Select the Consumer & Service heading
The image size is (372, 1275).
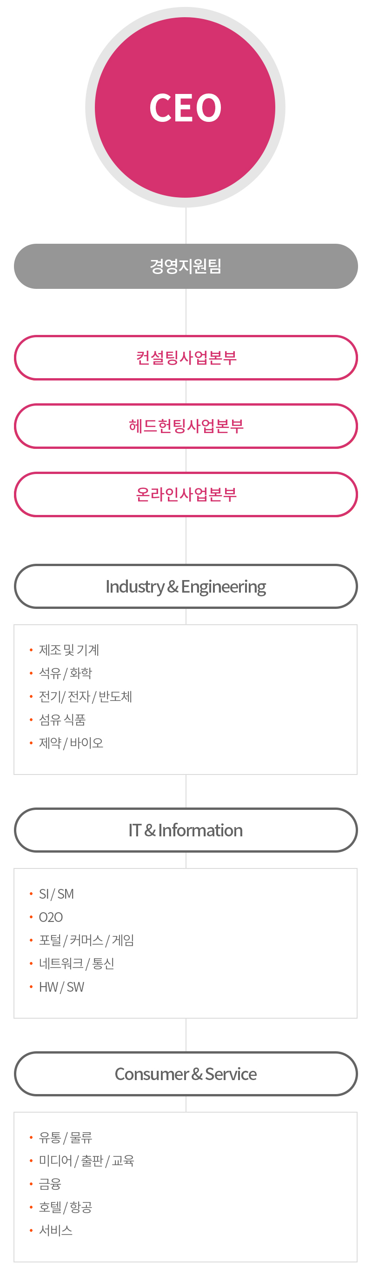[x=186, y=1074]
